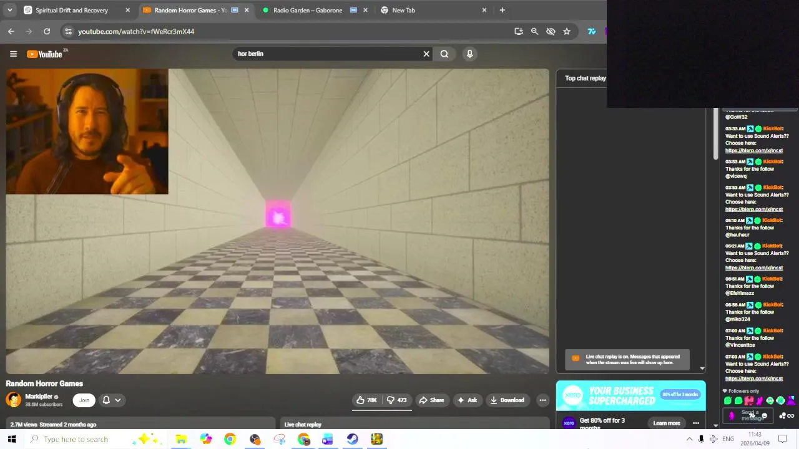Open a new browser tab
This screenshot has width=799, height=449.
coord(502,10)
